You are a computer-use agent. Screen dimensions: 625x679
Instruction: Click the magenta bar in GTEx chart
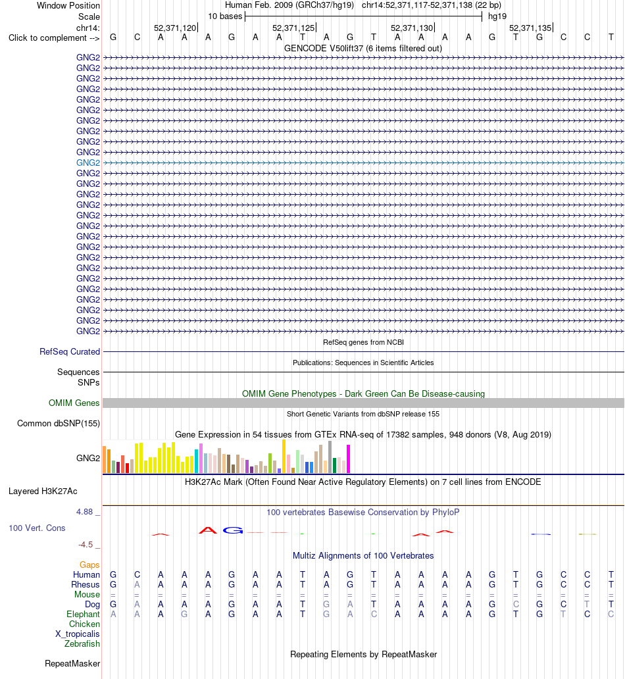[x=348, y=459]
